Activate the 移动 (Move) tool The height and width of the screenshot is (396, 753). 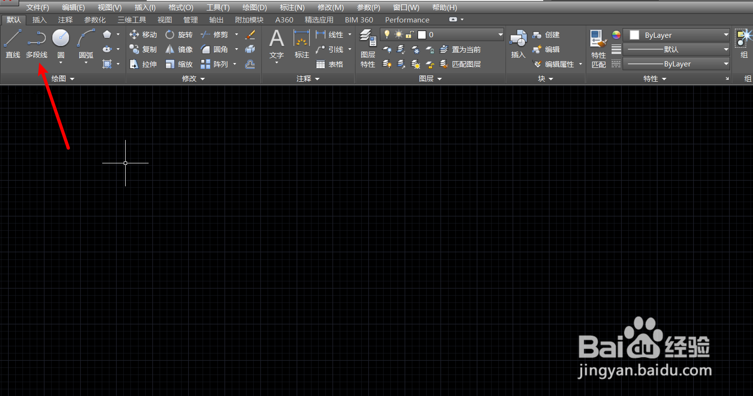[143, 34]
